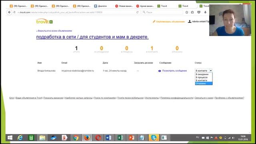Open Проблема с объявлением? footer link

229,98
